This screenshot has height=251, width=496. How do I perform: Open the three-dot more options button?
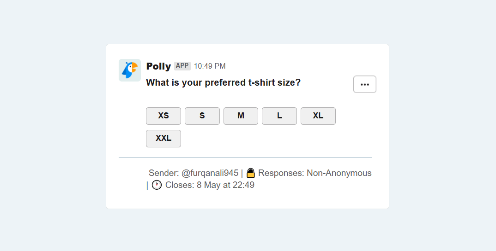365,84
